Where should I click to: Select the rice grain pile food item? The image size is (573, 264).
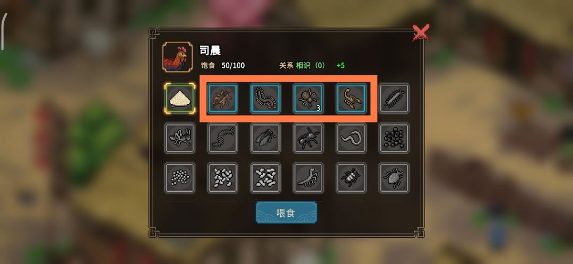pos(179,98)
